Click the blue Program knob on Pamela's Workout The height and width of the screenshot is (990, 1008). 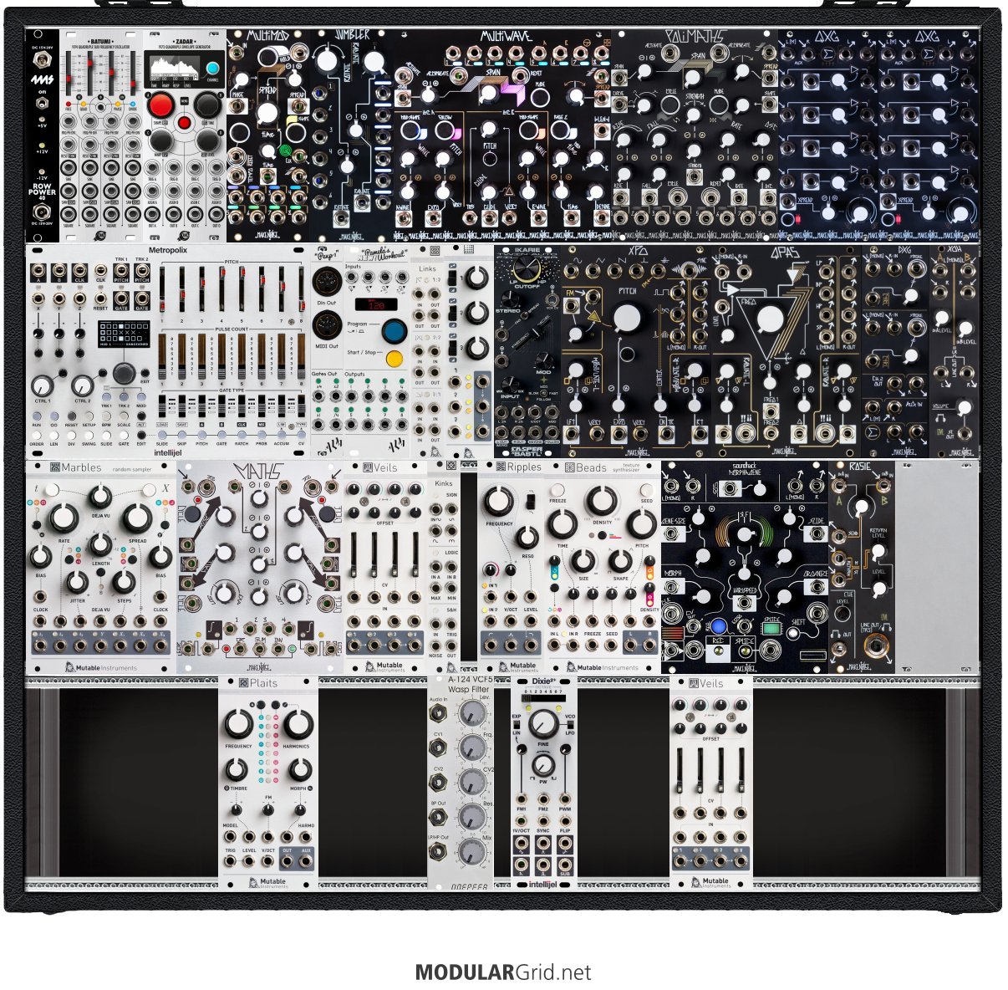[x=393, y=332]
